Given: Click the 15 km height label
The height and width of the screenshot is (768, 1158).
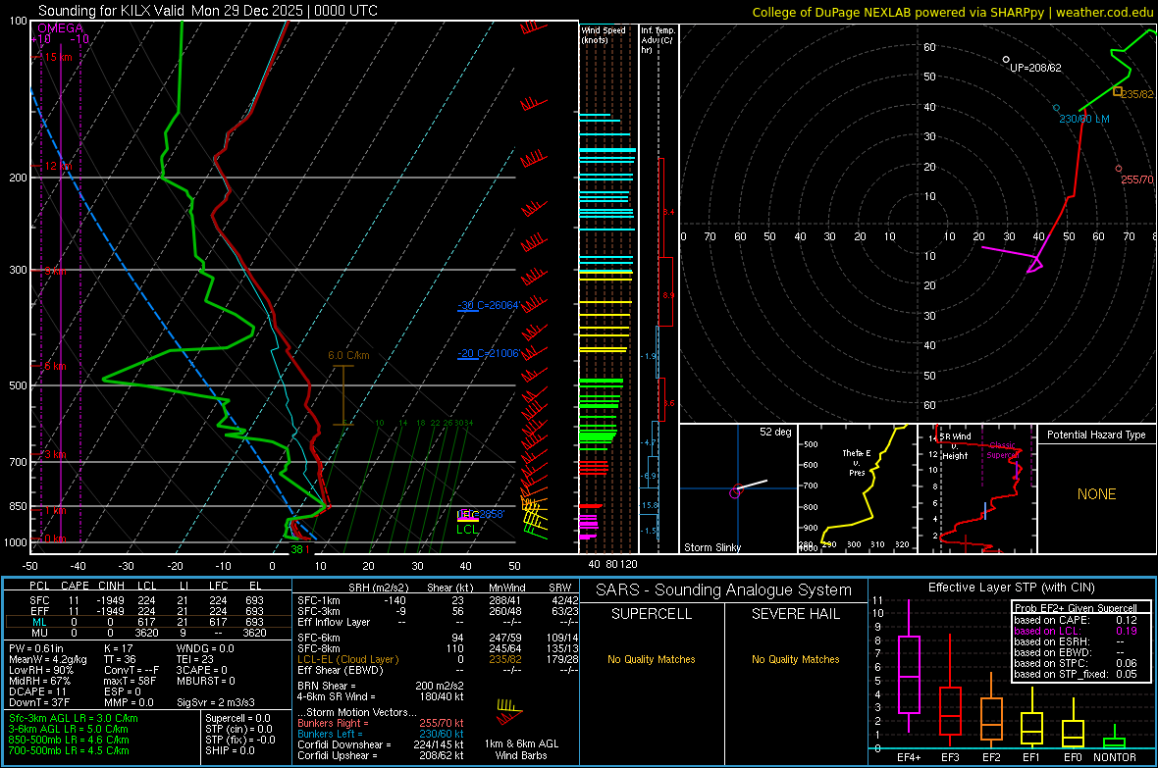Looking at the screenshot, I should [58, 57].
